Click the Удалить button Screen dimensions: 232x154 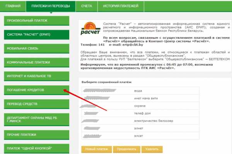[152, 149]
